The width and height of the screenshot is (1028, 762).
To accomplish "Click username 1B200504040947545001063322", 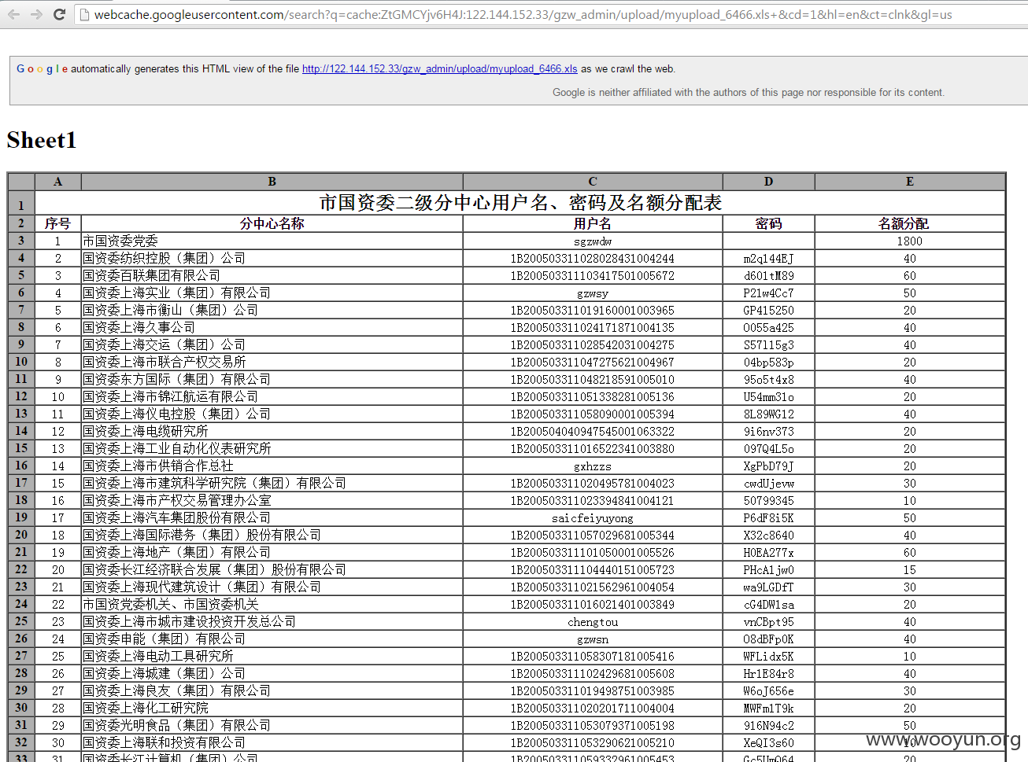I will [x=593, y=431].
